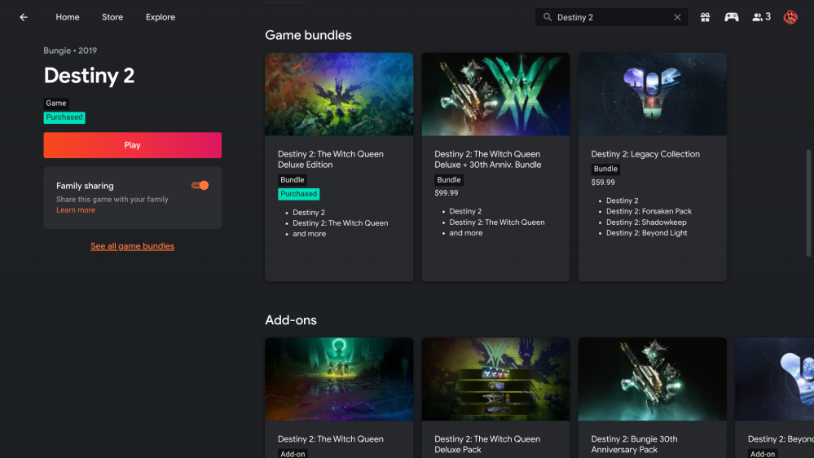
Task: Click inside the Destiny 2 search box
Action: click(x=611, y=17)
